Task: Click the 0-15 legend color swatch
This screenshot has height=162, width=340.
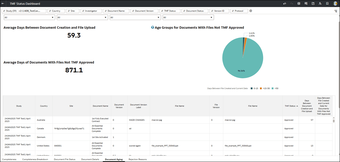Action: click(x=251, y=88)
